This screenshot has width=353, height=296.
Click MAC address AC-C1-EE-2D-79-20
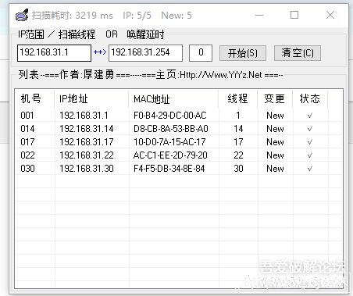click(x=170, y=155)
